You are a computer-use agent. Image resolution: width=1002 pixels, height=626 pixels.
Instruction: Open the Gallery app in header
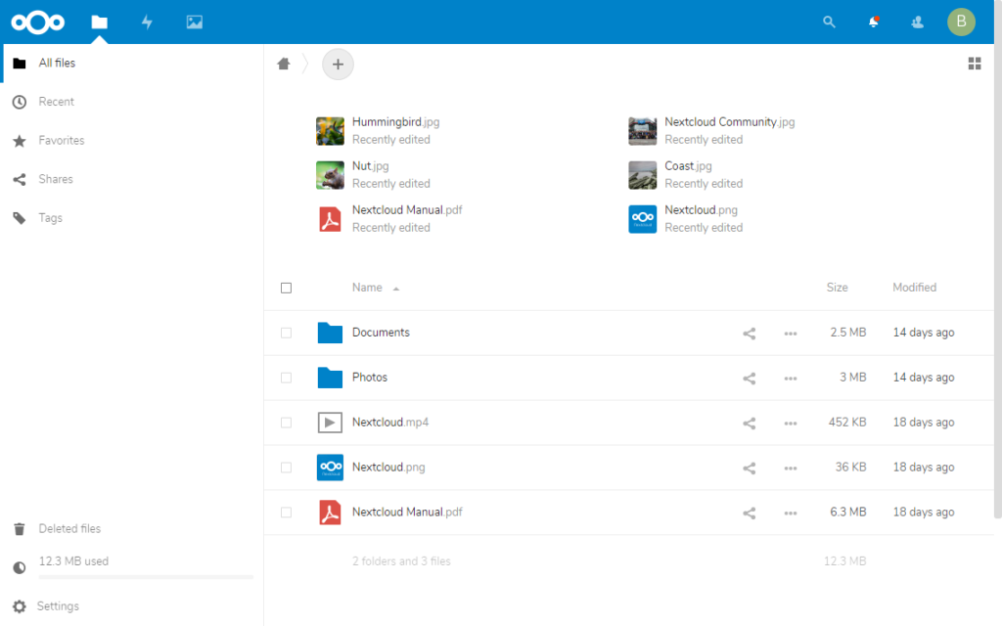pos(195,22)
